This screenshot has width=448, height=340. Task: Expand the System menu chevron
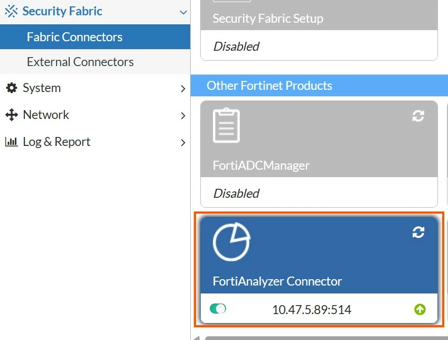[x=183, y=89]
